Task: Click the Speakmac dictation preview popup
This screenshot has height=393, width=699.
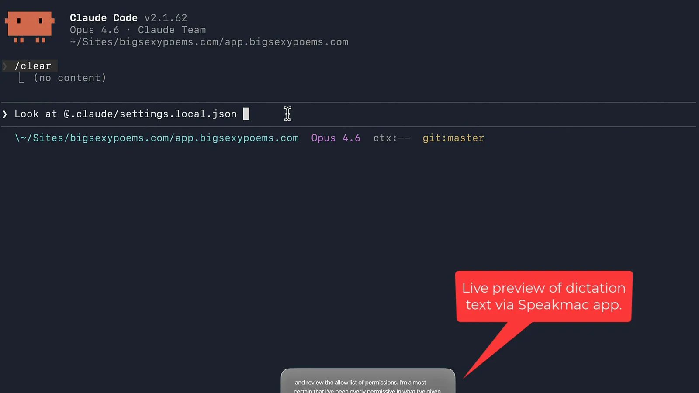Action: [368, 381]
